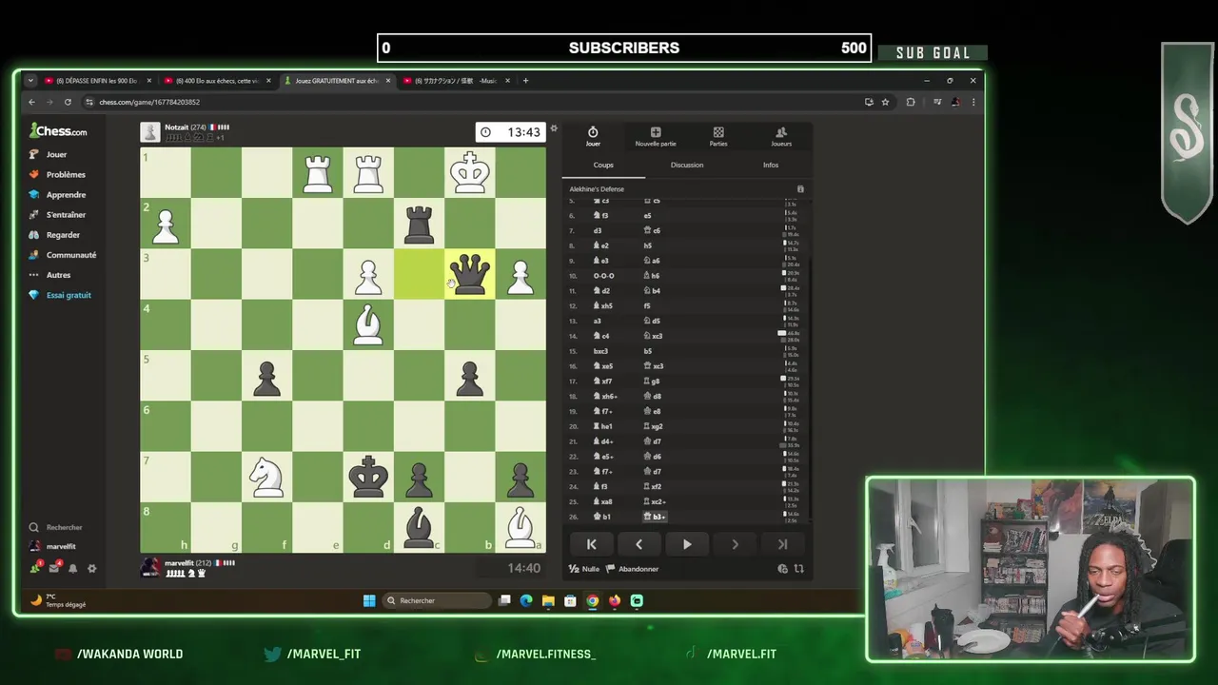Open S'entraîner in the left sidebar
The height and width of the screenshot is (685, 1218).
tap(57, 214)
